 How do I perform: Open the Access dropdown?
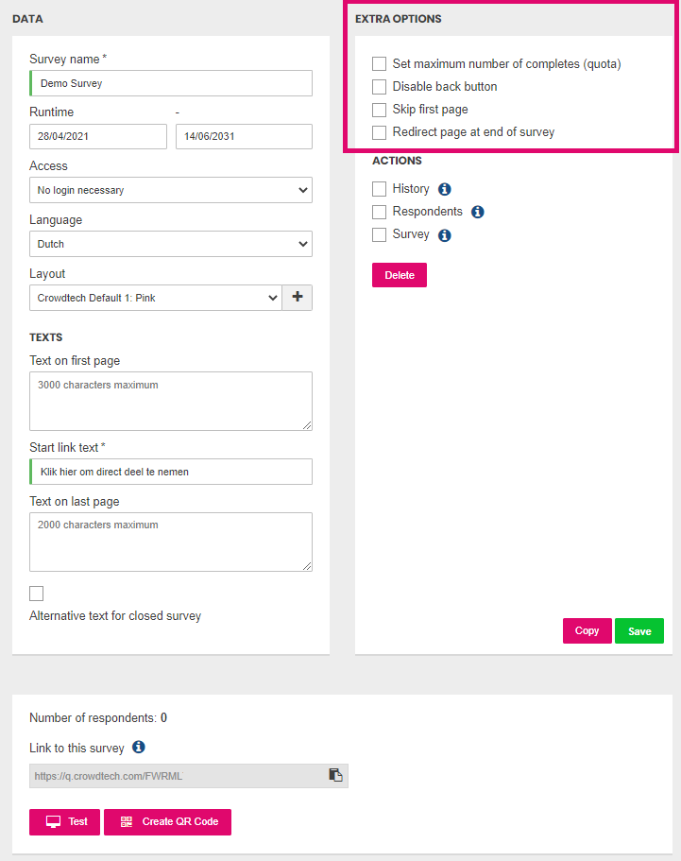(x=171, y=190)
